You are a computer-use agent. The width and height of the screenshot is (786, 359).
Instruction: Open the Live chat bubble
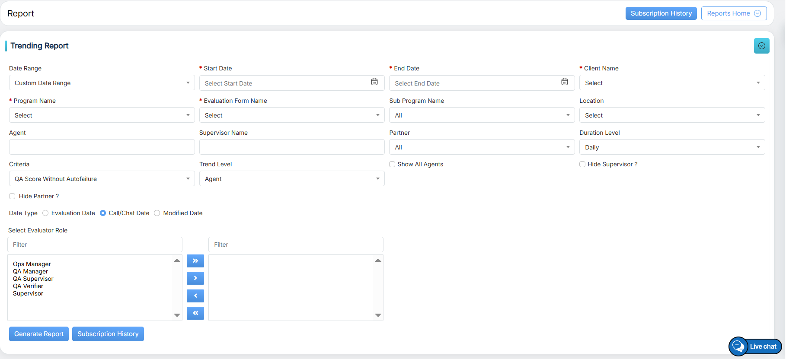(x=755, y=346)
